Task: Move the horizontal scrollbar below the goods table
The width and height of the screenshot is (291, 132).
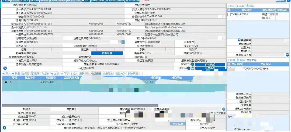Action: 80,105
